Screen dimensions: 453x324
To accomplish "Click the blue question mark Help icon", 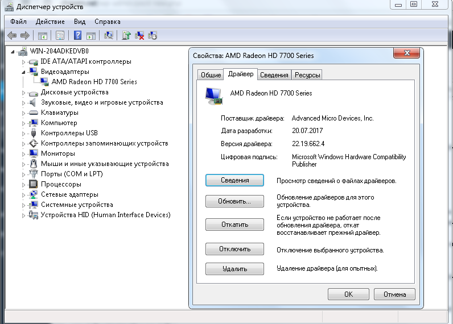I will (x=77, y=35).
